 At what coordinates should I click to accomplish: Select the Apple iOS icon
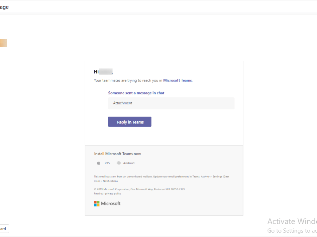click(x=99, y=163)
